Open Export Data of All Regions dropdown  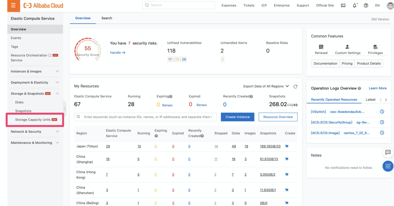(266, 86)
